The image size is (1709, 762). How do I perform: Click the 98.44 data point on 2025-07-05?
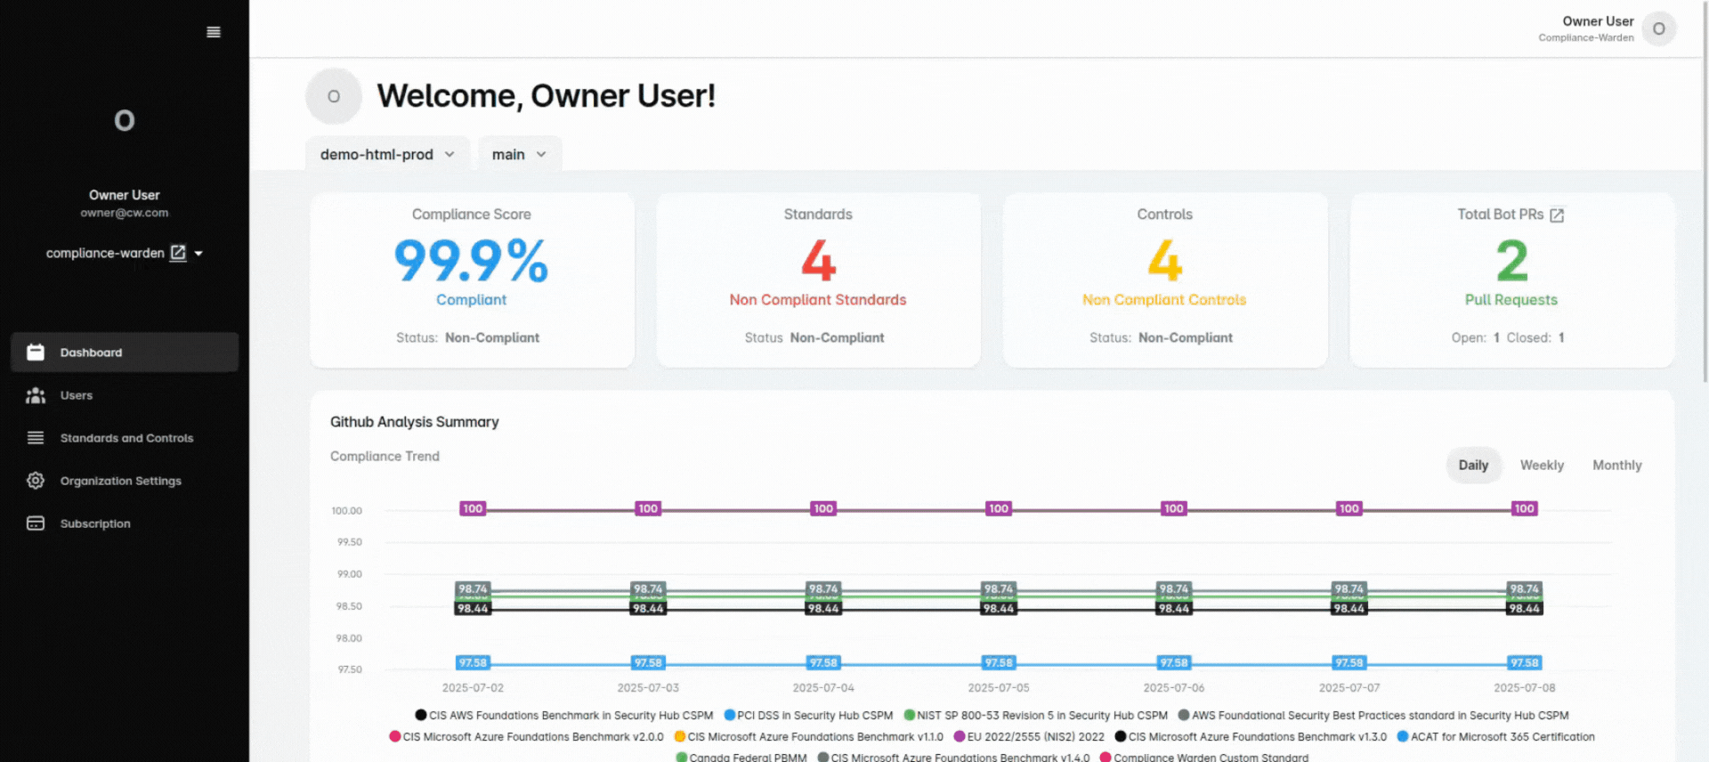[999, 609]
